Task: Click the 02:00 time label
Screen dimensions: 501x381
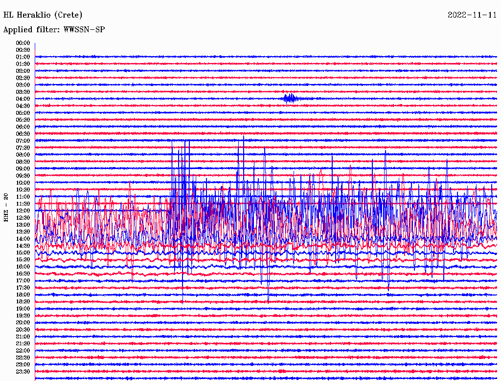Action: (x=23, y=71)
